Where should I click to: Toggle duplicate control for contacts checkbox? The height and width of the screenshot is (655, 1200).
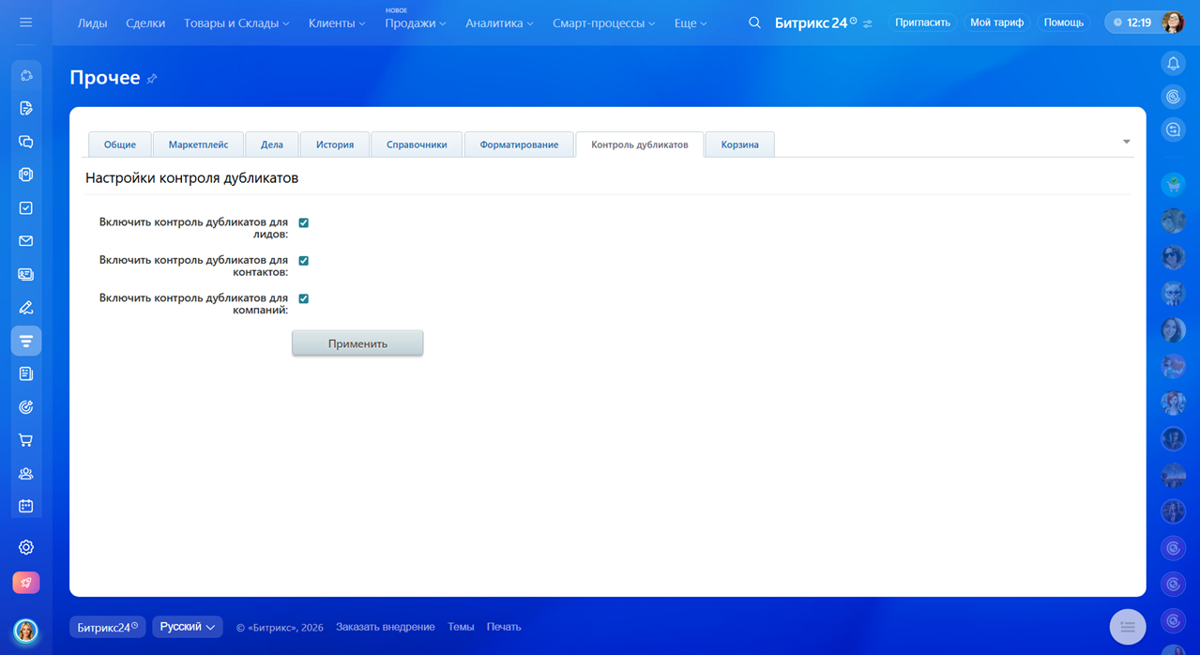click(x=303, y=261)
